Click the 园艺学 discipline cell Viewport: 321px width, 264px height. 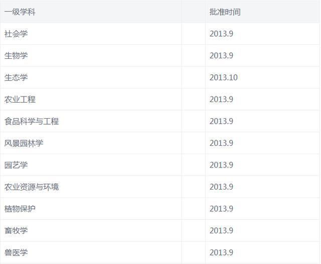[x=16, y=165]
